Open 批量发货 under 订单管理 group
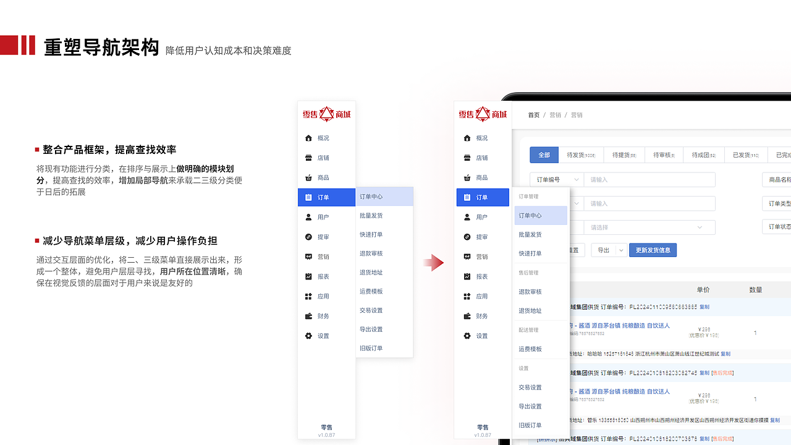The width and height of the screenshot is (791, 445). (x=541, y=235)
